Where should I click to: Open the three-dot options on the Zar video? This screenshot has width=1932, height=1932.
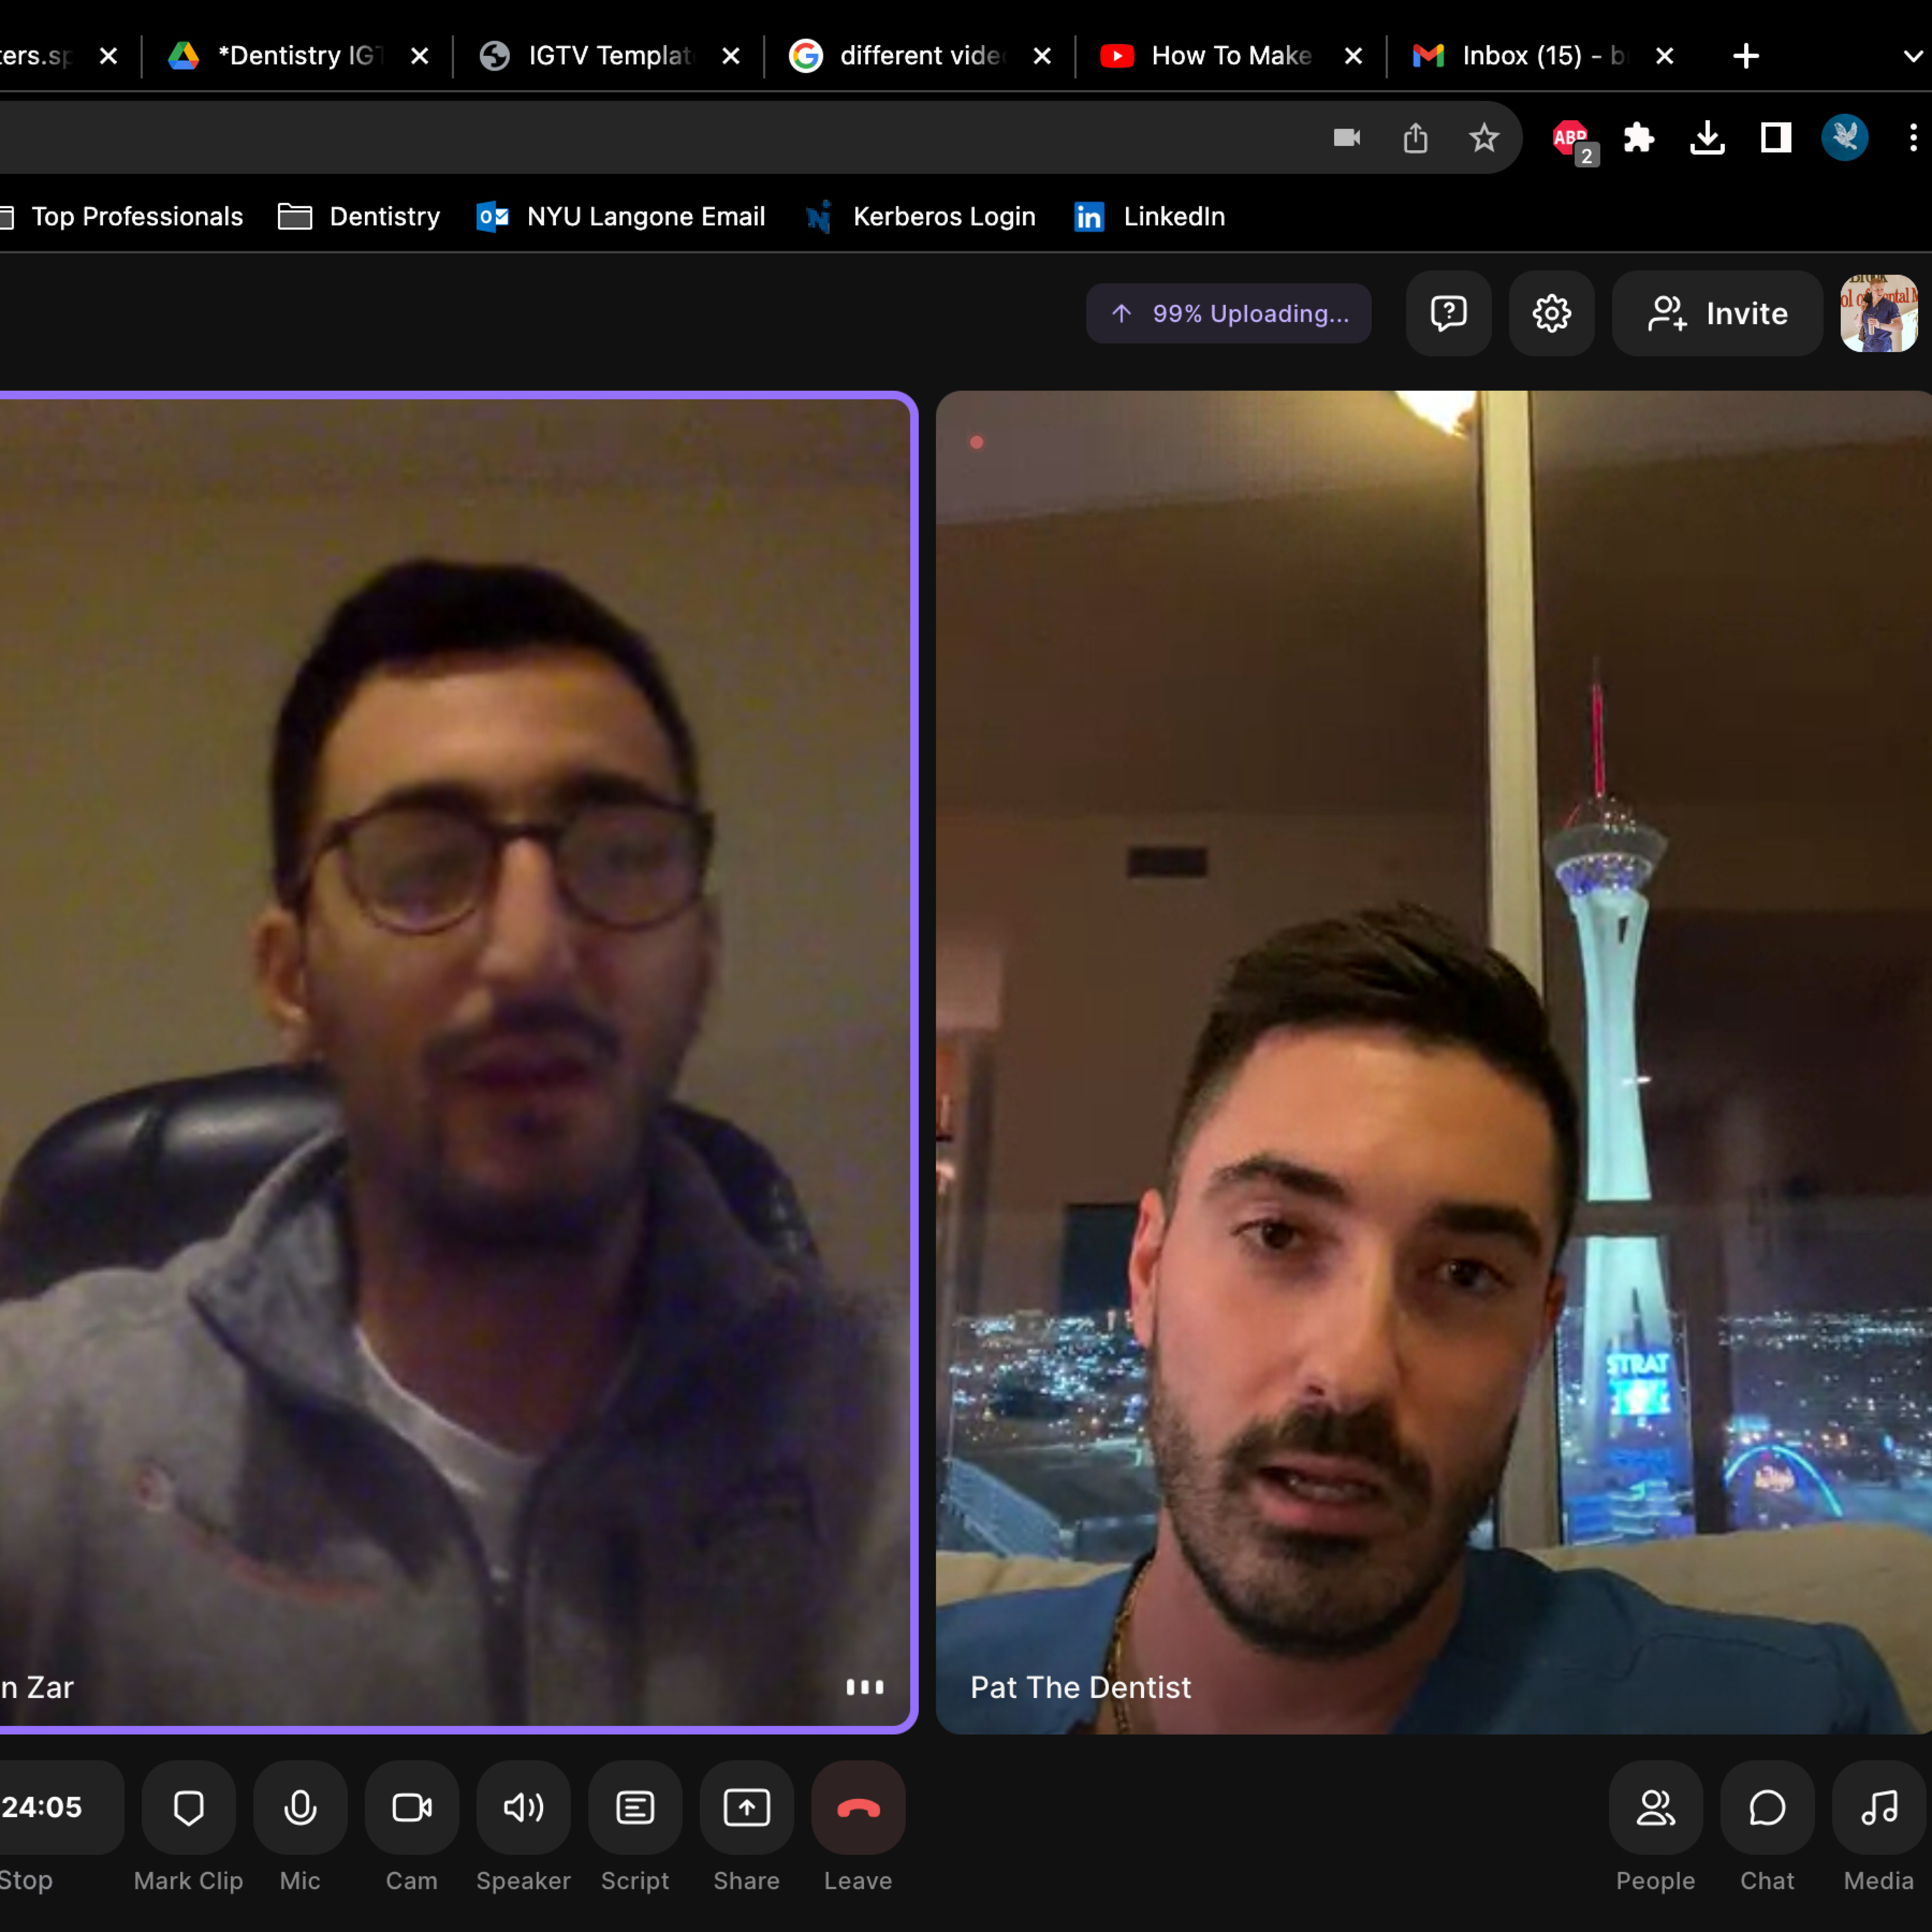(x=865, y=1687)
